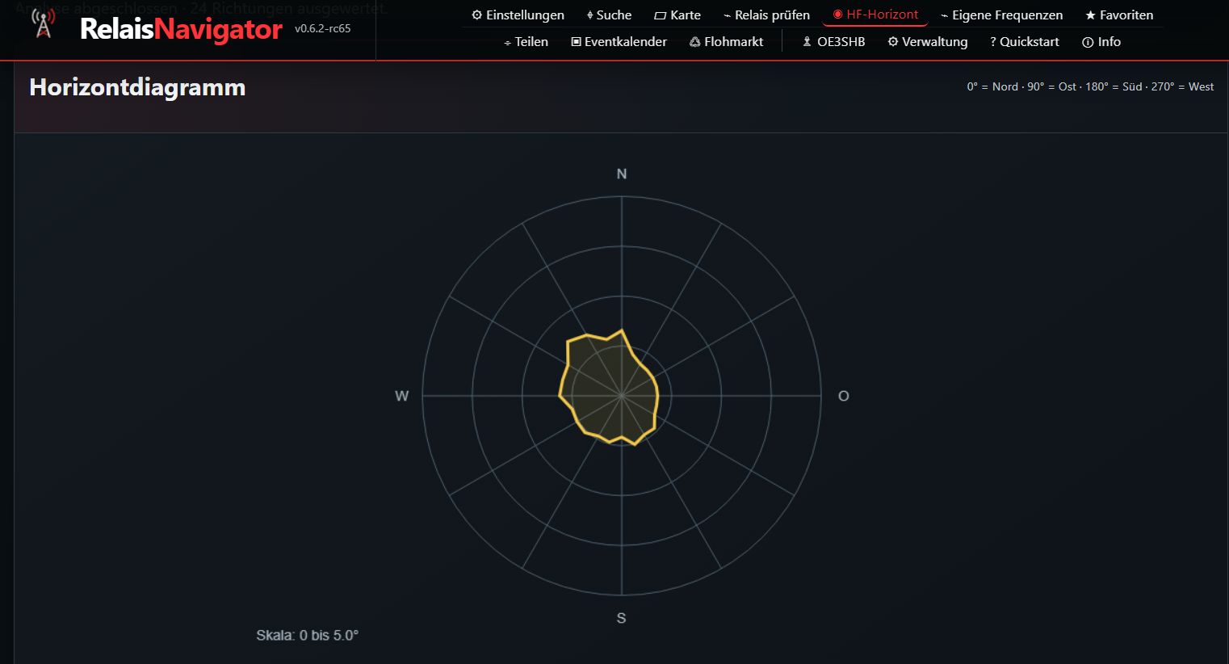Click the Eventkalender calendar icon
Viewport: 1229px width, 664px height.
pyautogui.click(x=577, y=42)
